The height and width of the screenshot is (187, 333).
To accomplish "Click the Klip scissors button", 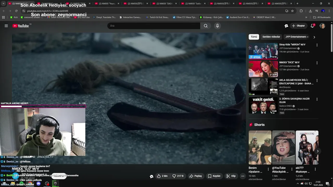I will click(231, 176).
